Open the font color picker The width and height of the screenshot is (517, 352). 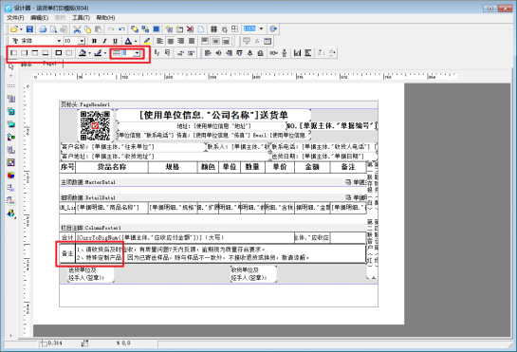[x=130, y=41]
